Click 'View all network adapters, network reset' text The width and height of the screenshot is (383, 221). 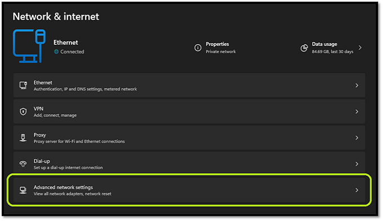(73, 193)
